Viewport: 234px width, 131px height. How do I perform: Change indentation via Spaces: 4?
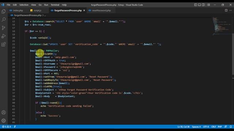[196, 127]
